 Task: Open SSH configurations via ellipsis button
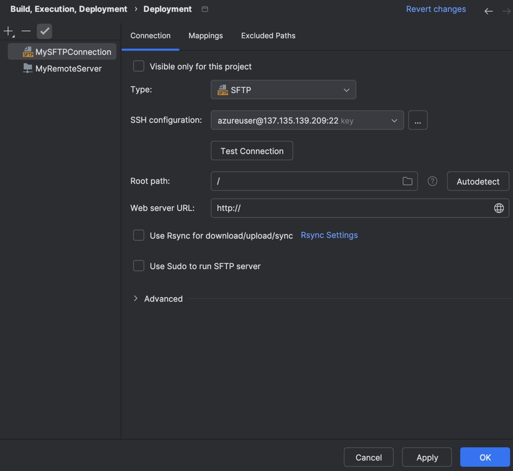pyautogui.click(x=418, y=120)
